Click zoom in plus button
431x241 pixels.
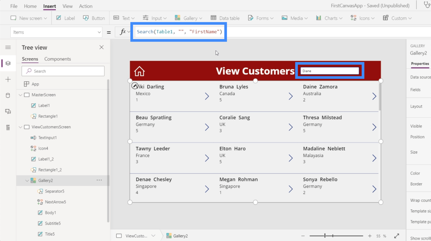click(370, 236)
